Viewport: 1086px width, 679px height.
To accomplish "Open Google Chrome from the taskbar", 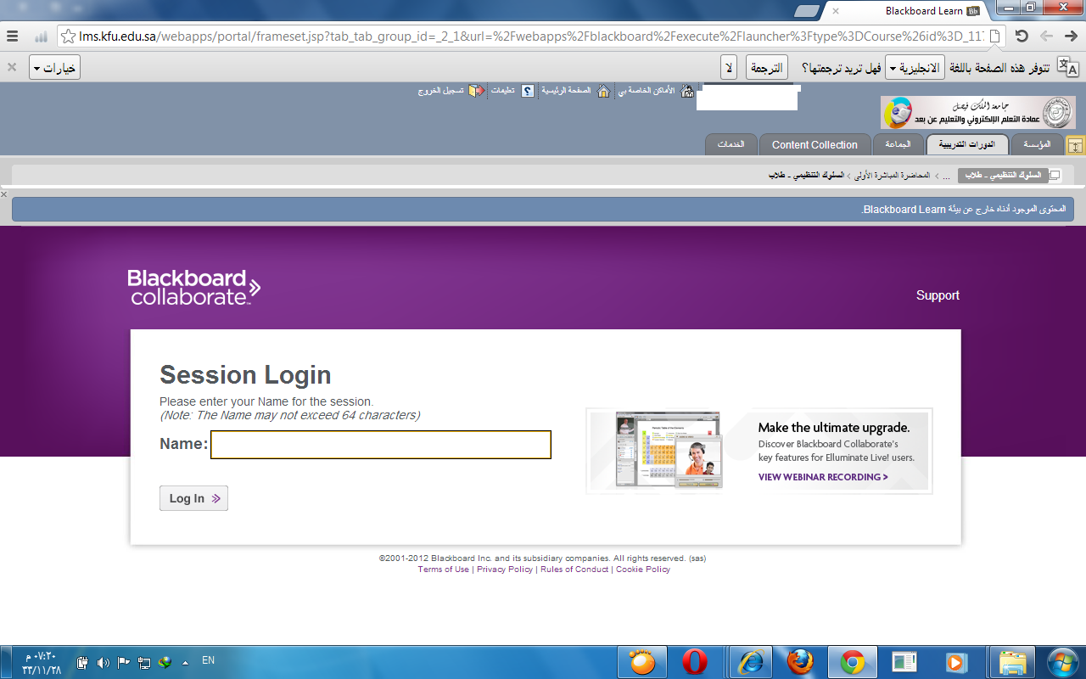I will (852, 662).
